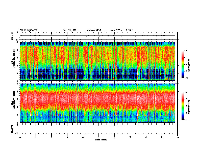200x154 pixels.
Task: Click the "Time (min)" x-axis label
Action: pos(101,140)
